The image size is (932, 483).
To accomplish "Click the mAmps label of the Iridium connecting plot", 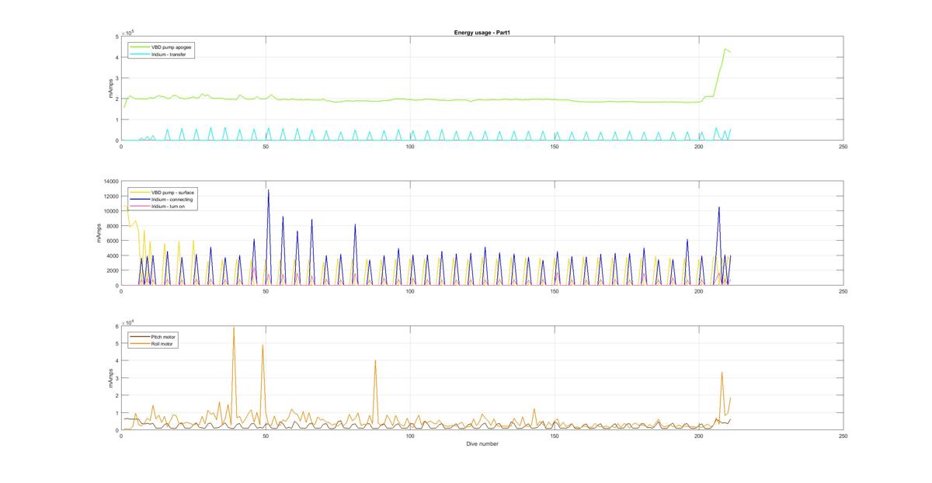I will click(x=99, y=233).
